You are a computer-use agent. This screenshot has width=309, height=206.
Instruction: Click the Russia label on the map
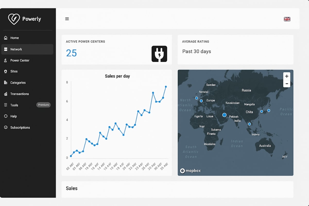(x=246, y=90)
